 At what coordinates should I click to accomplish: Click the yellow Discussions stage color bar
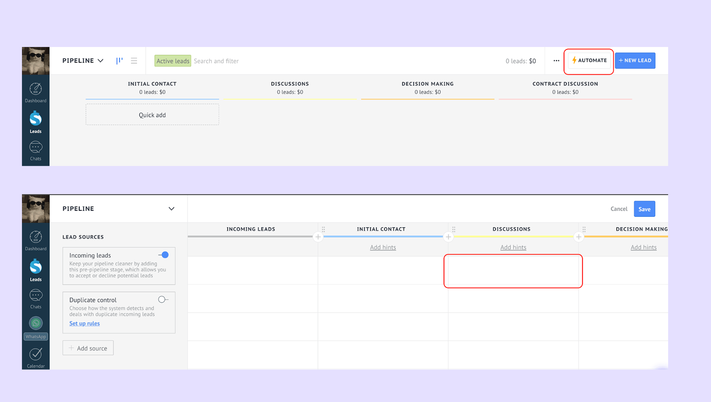tap(513, 237)
